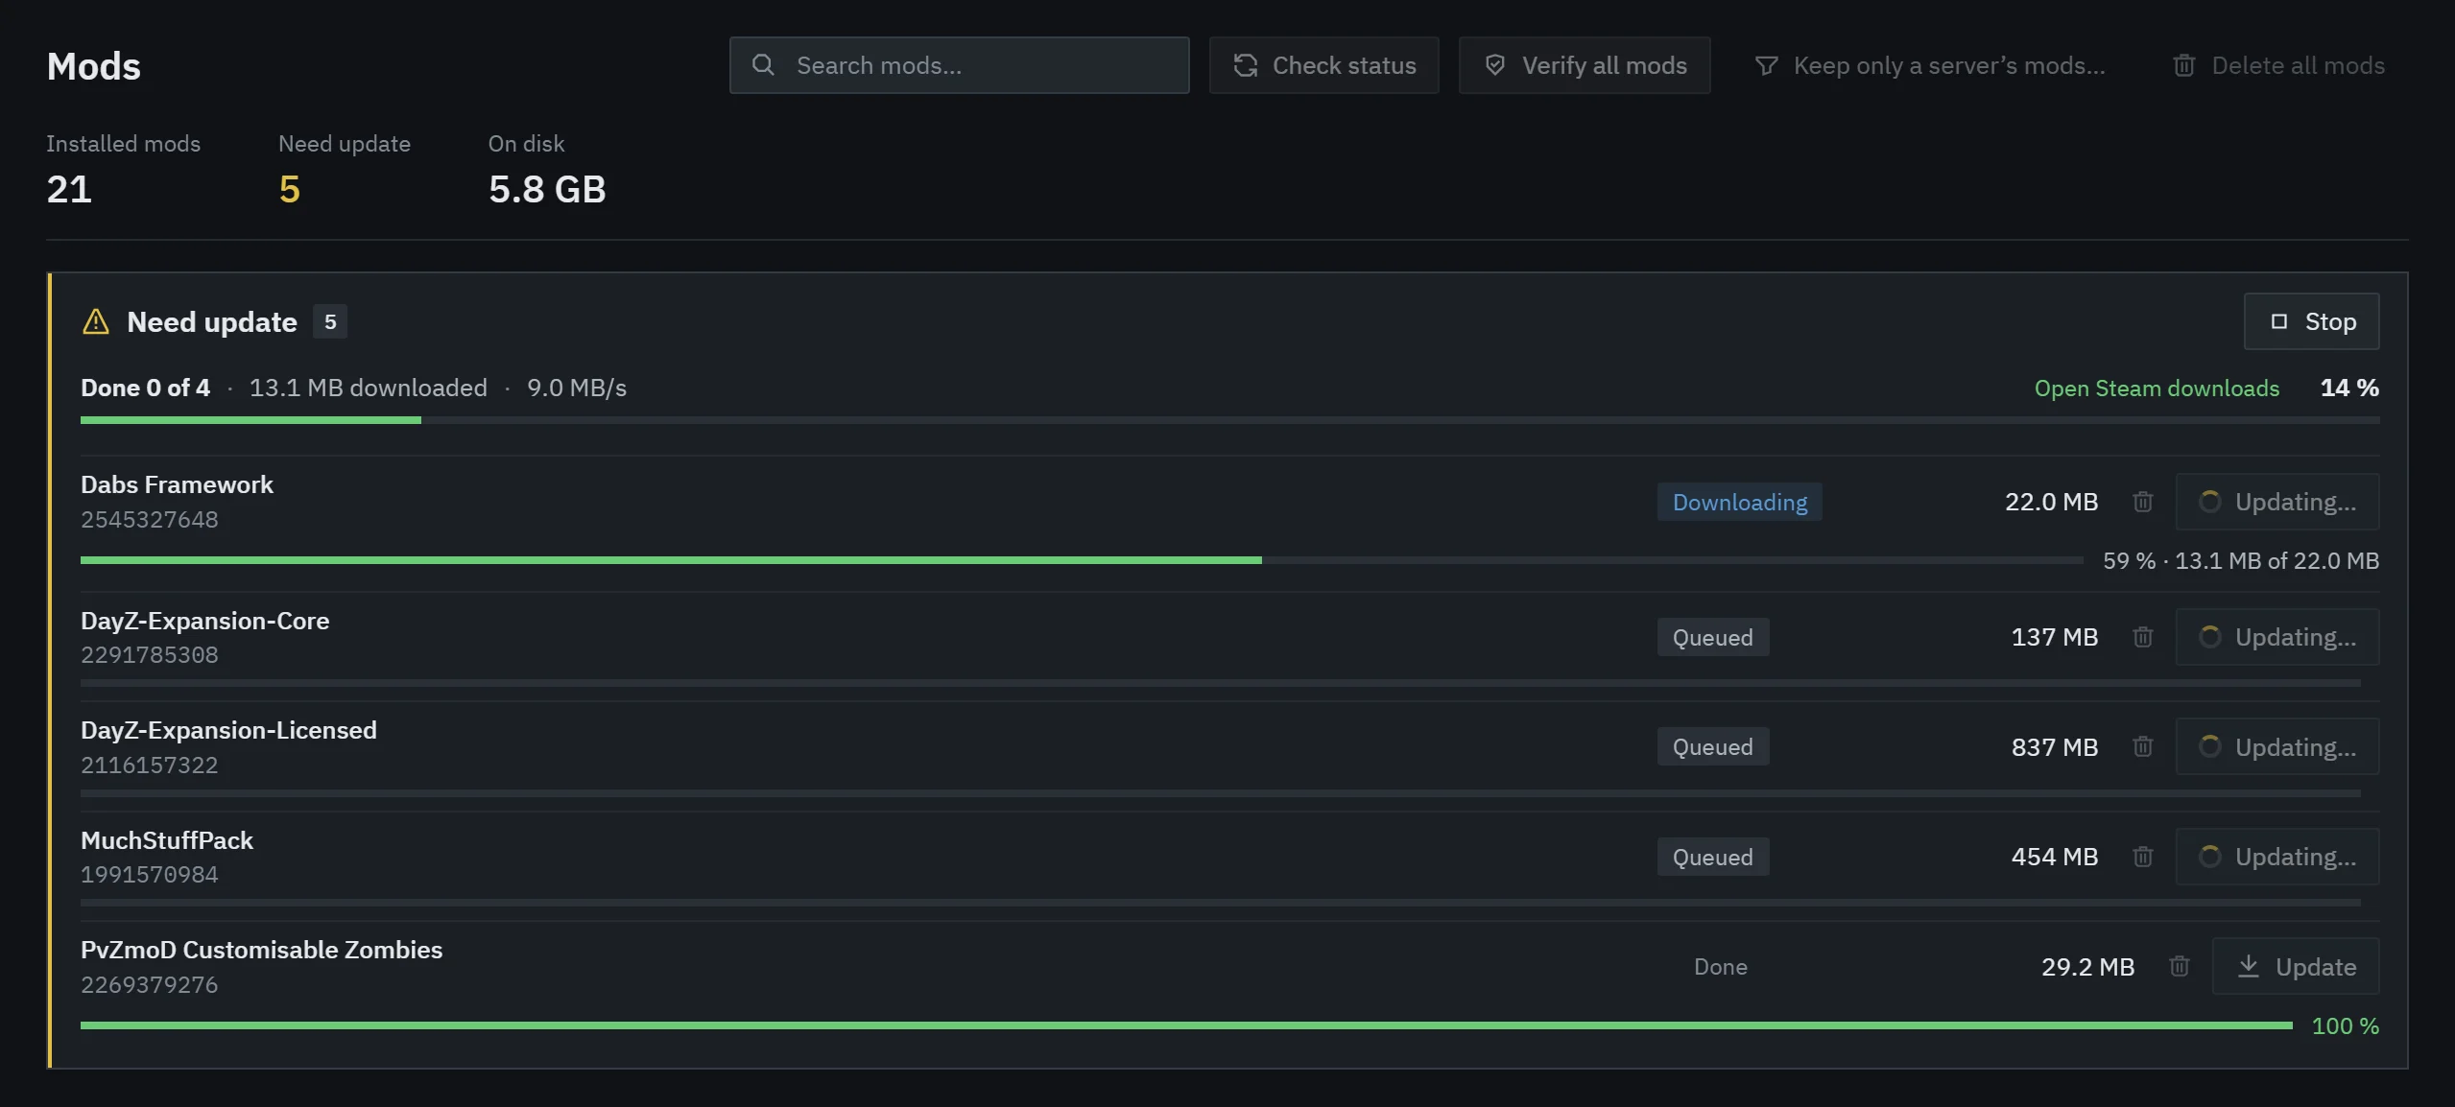2455x1107 pixels.
Task: Click the Installed mods count 21
Action: pyautogui.click(x=69, y=189)
